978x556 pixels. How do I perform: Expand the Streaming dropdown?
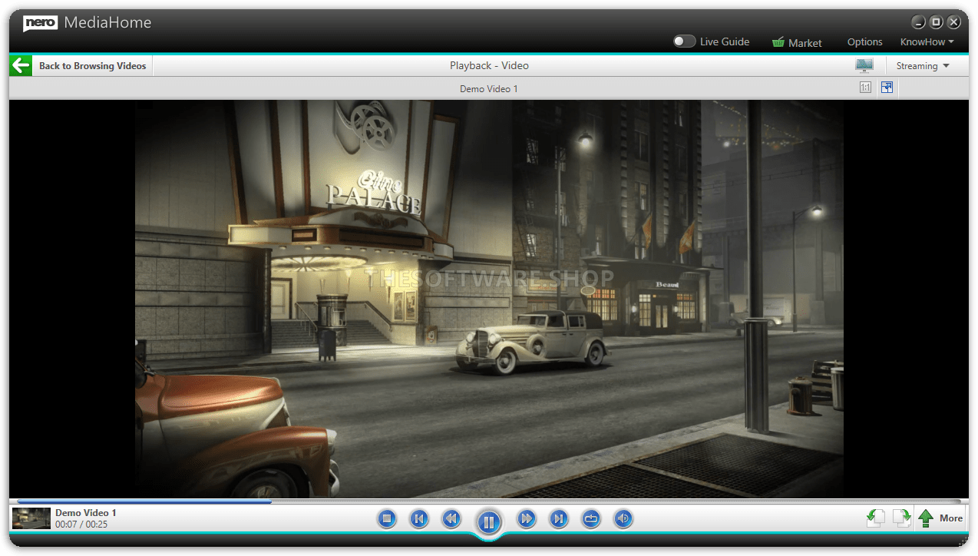click(x=923, y=66)
